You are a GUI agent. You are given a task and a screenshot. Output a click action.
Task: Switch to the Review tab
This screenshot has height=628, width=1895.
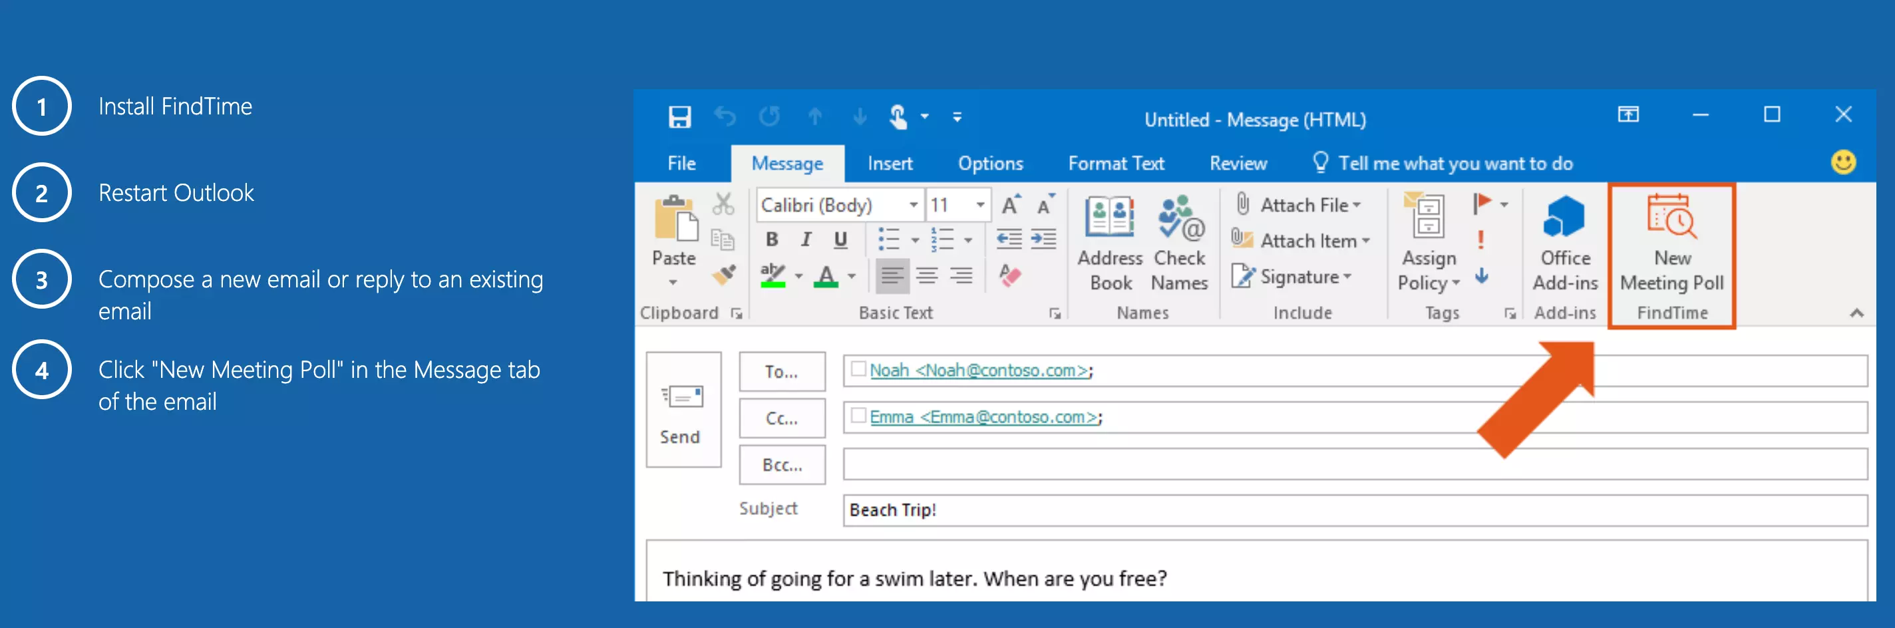(x=1238, y=163)
